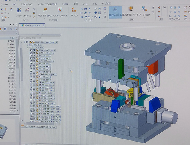Click the magnifier icon in the 選択 group
Viewport: 190px width, 145px height.
pyautogui.click(x=11, y=9)
